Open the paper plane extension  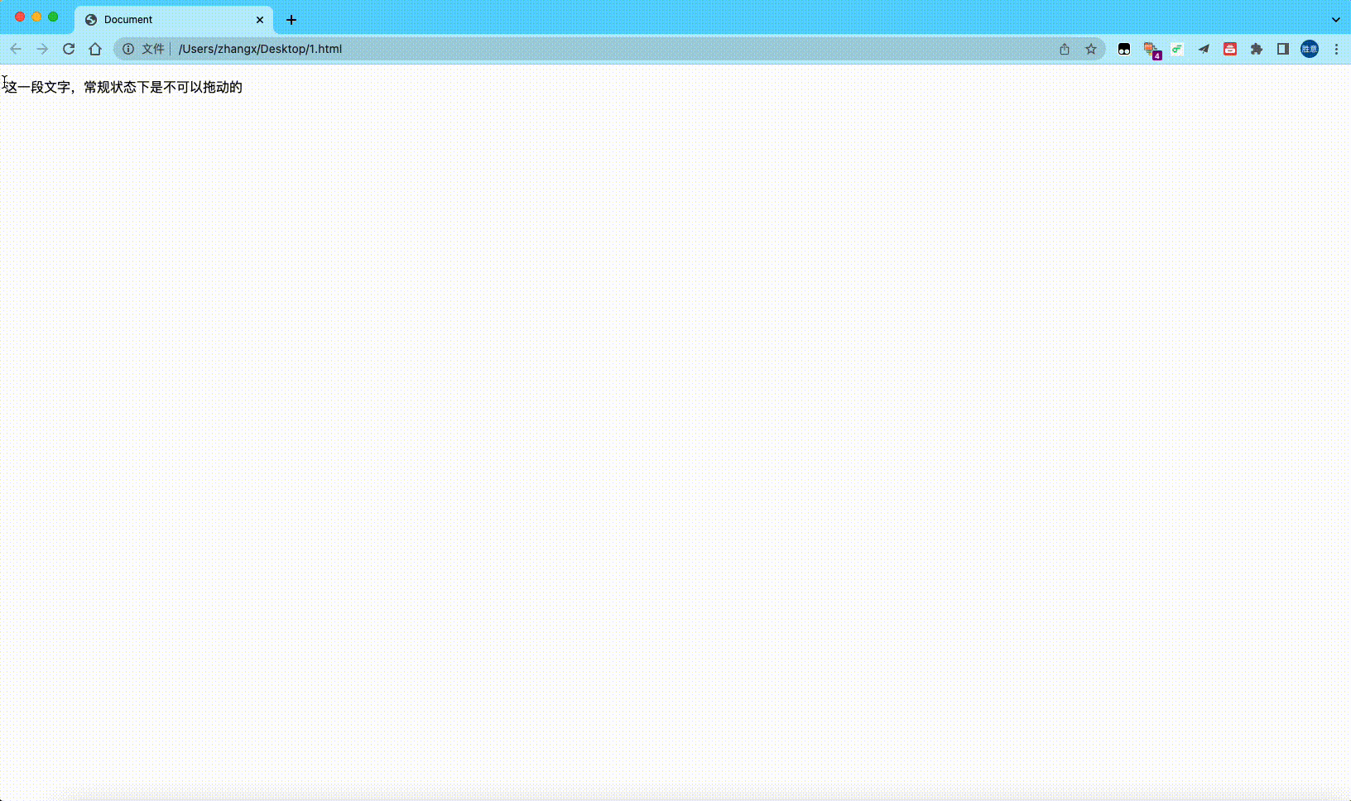coord(1204,49)
